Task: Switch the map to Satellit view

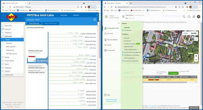Action: (194, 33)
